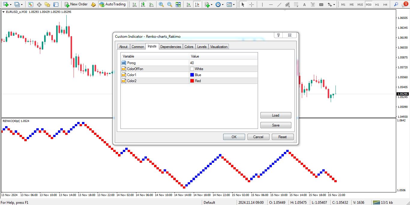Open the Visualization tab

(219, 47)
